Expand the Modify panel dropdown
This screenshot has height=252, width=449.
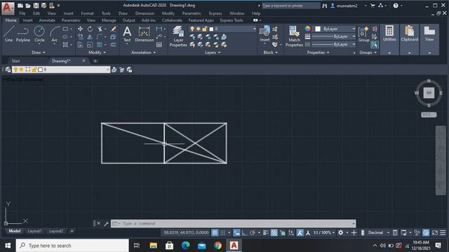pos(97,52)
